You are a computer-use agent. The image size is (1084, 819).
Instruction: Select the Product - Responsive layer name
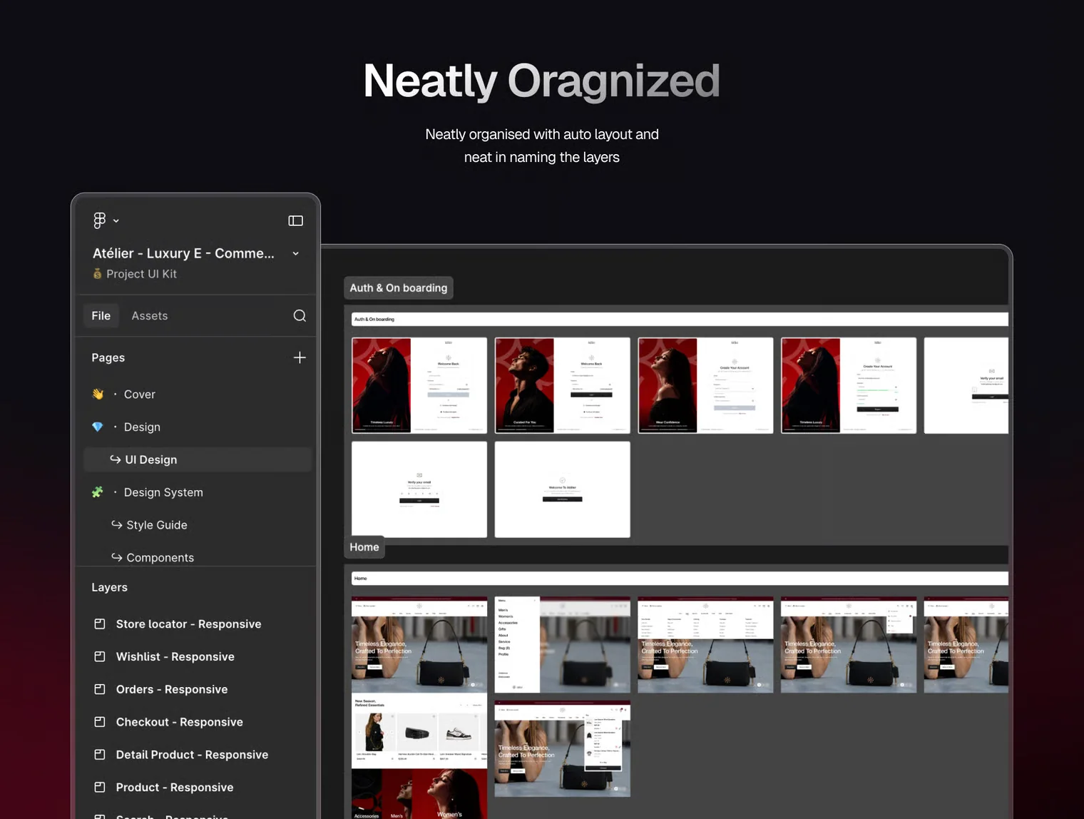tap(175, 788)
